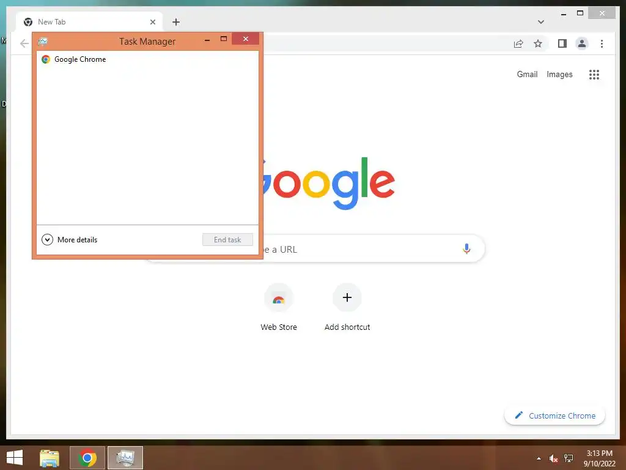Bookmark this tab with the star
The image size is (626, 470).
538,43
